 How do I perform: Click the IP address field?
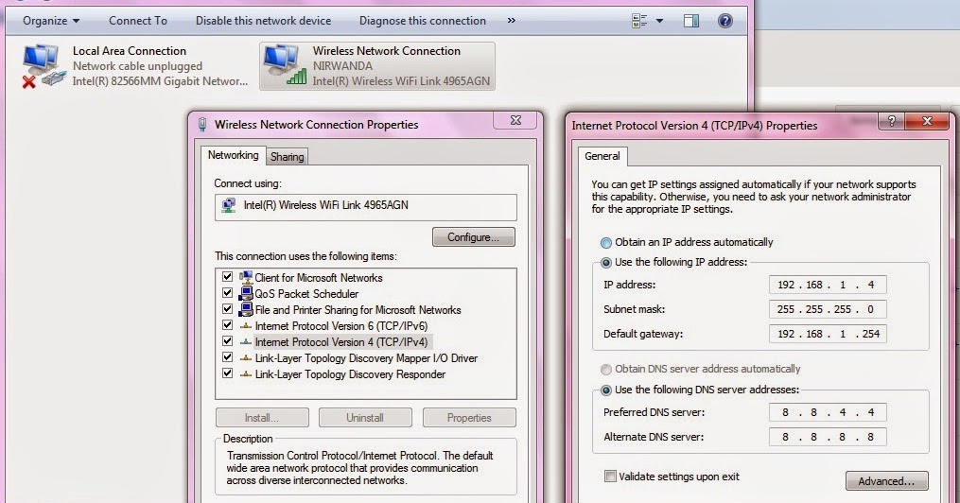click(828, 285)
